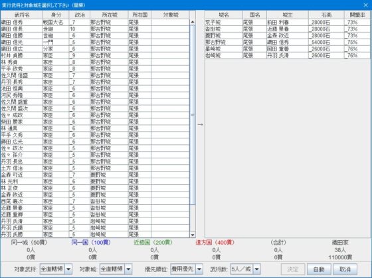Screen dimensions: 372x278
Task: Sort by the 武将名 column header
Action: pos(21,15)
